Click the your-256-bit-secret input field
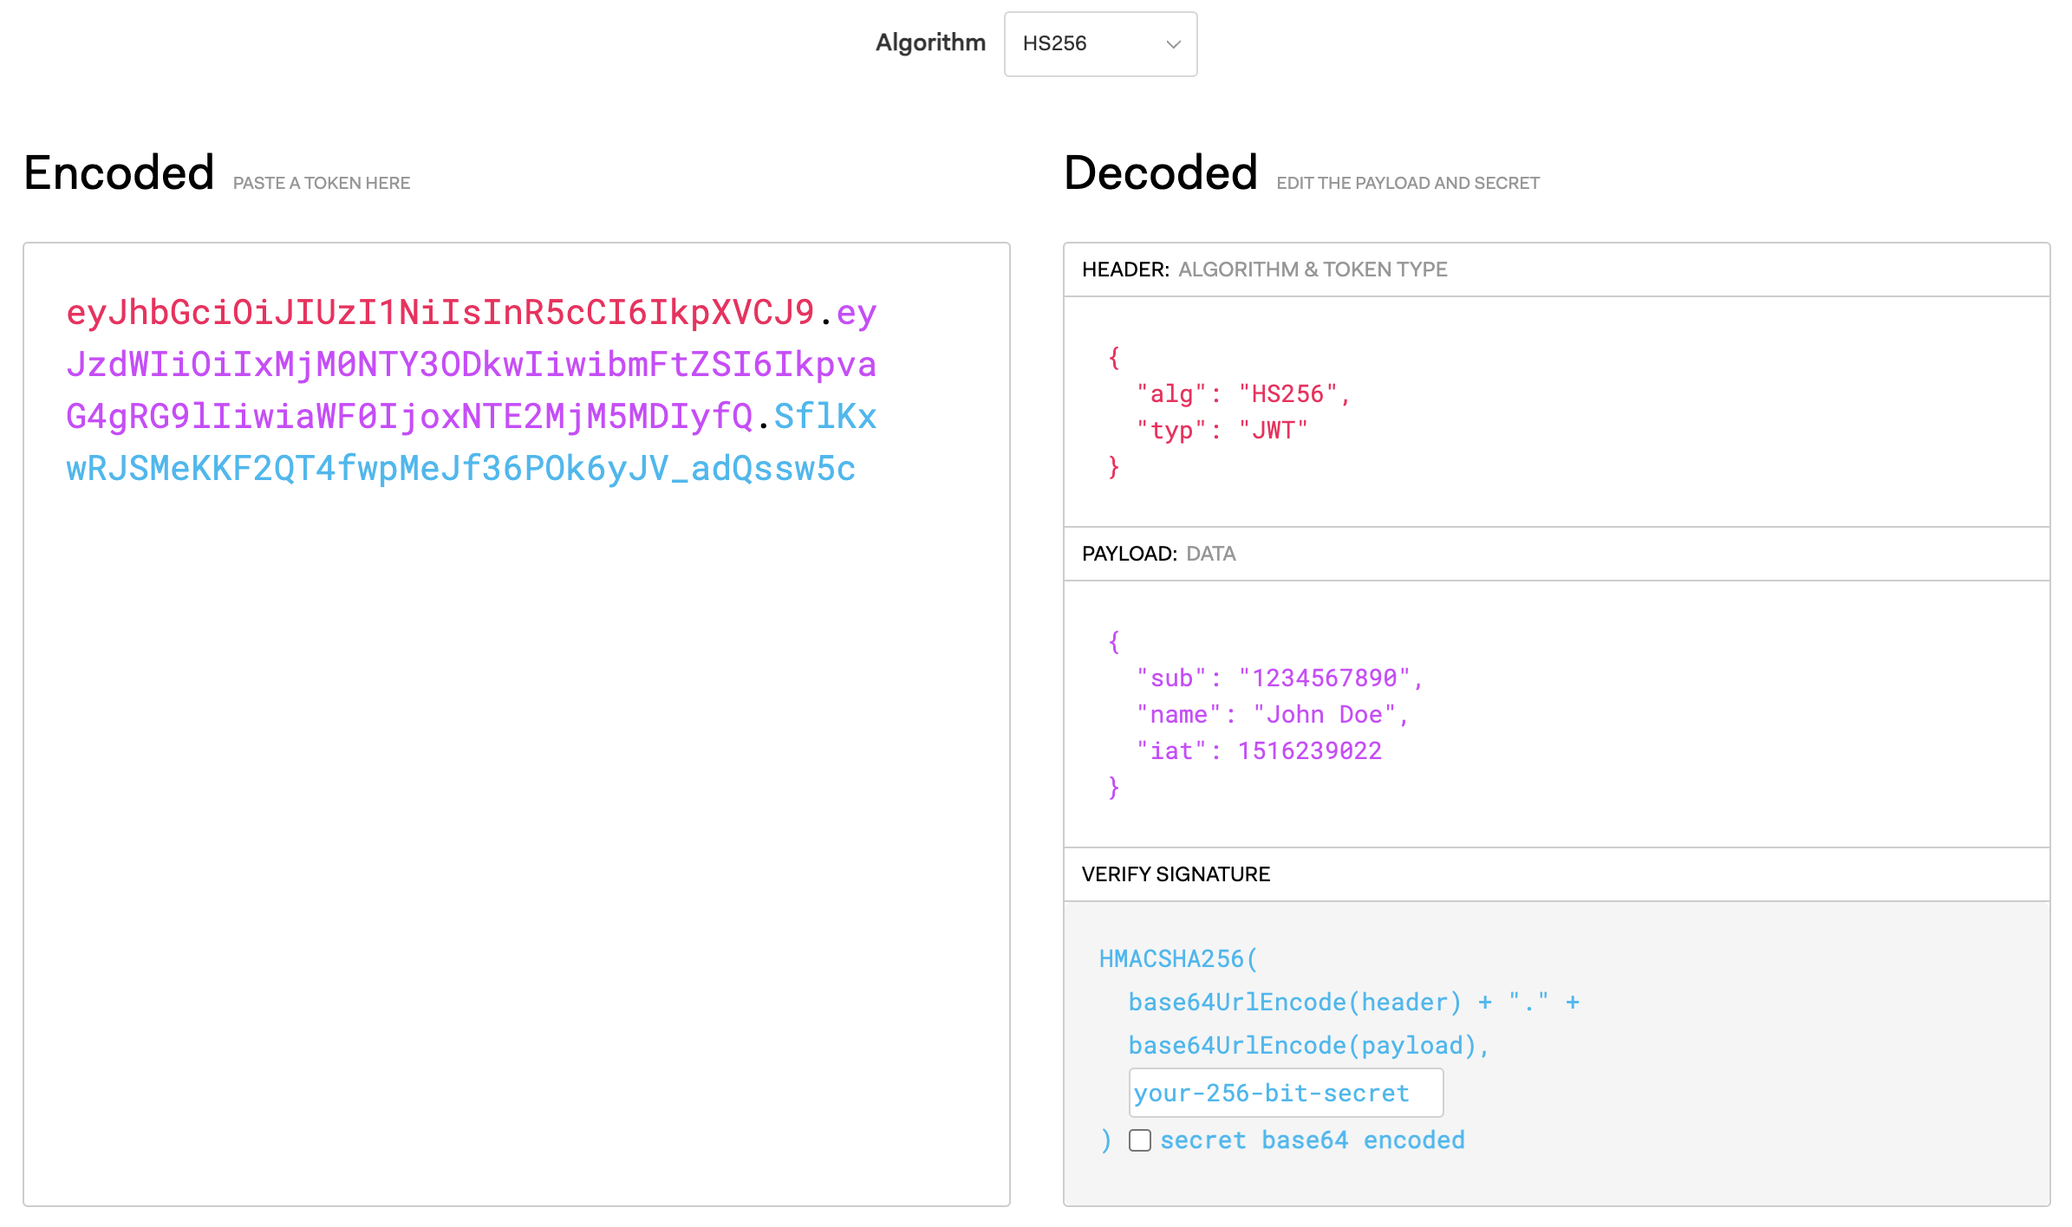Viewport: 2072px width, 1227px height. tap(1286, 1093)
